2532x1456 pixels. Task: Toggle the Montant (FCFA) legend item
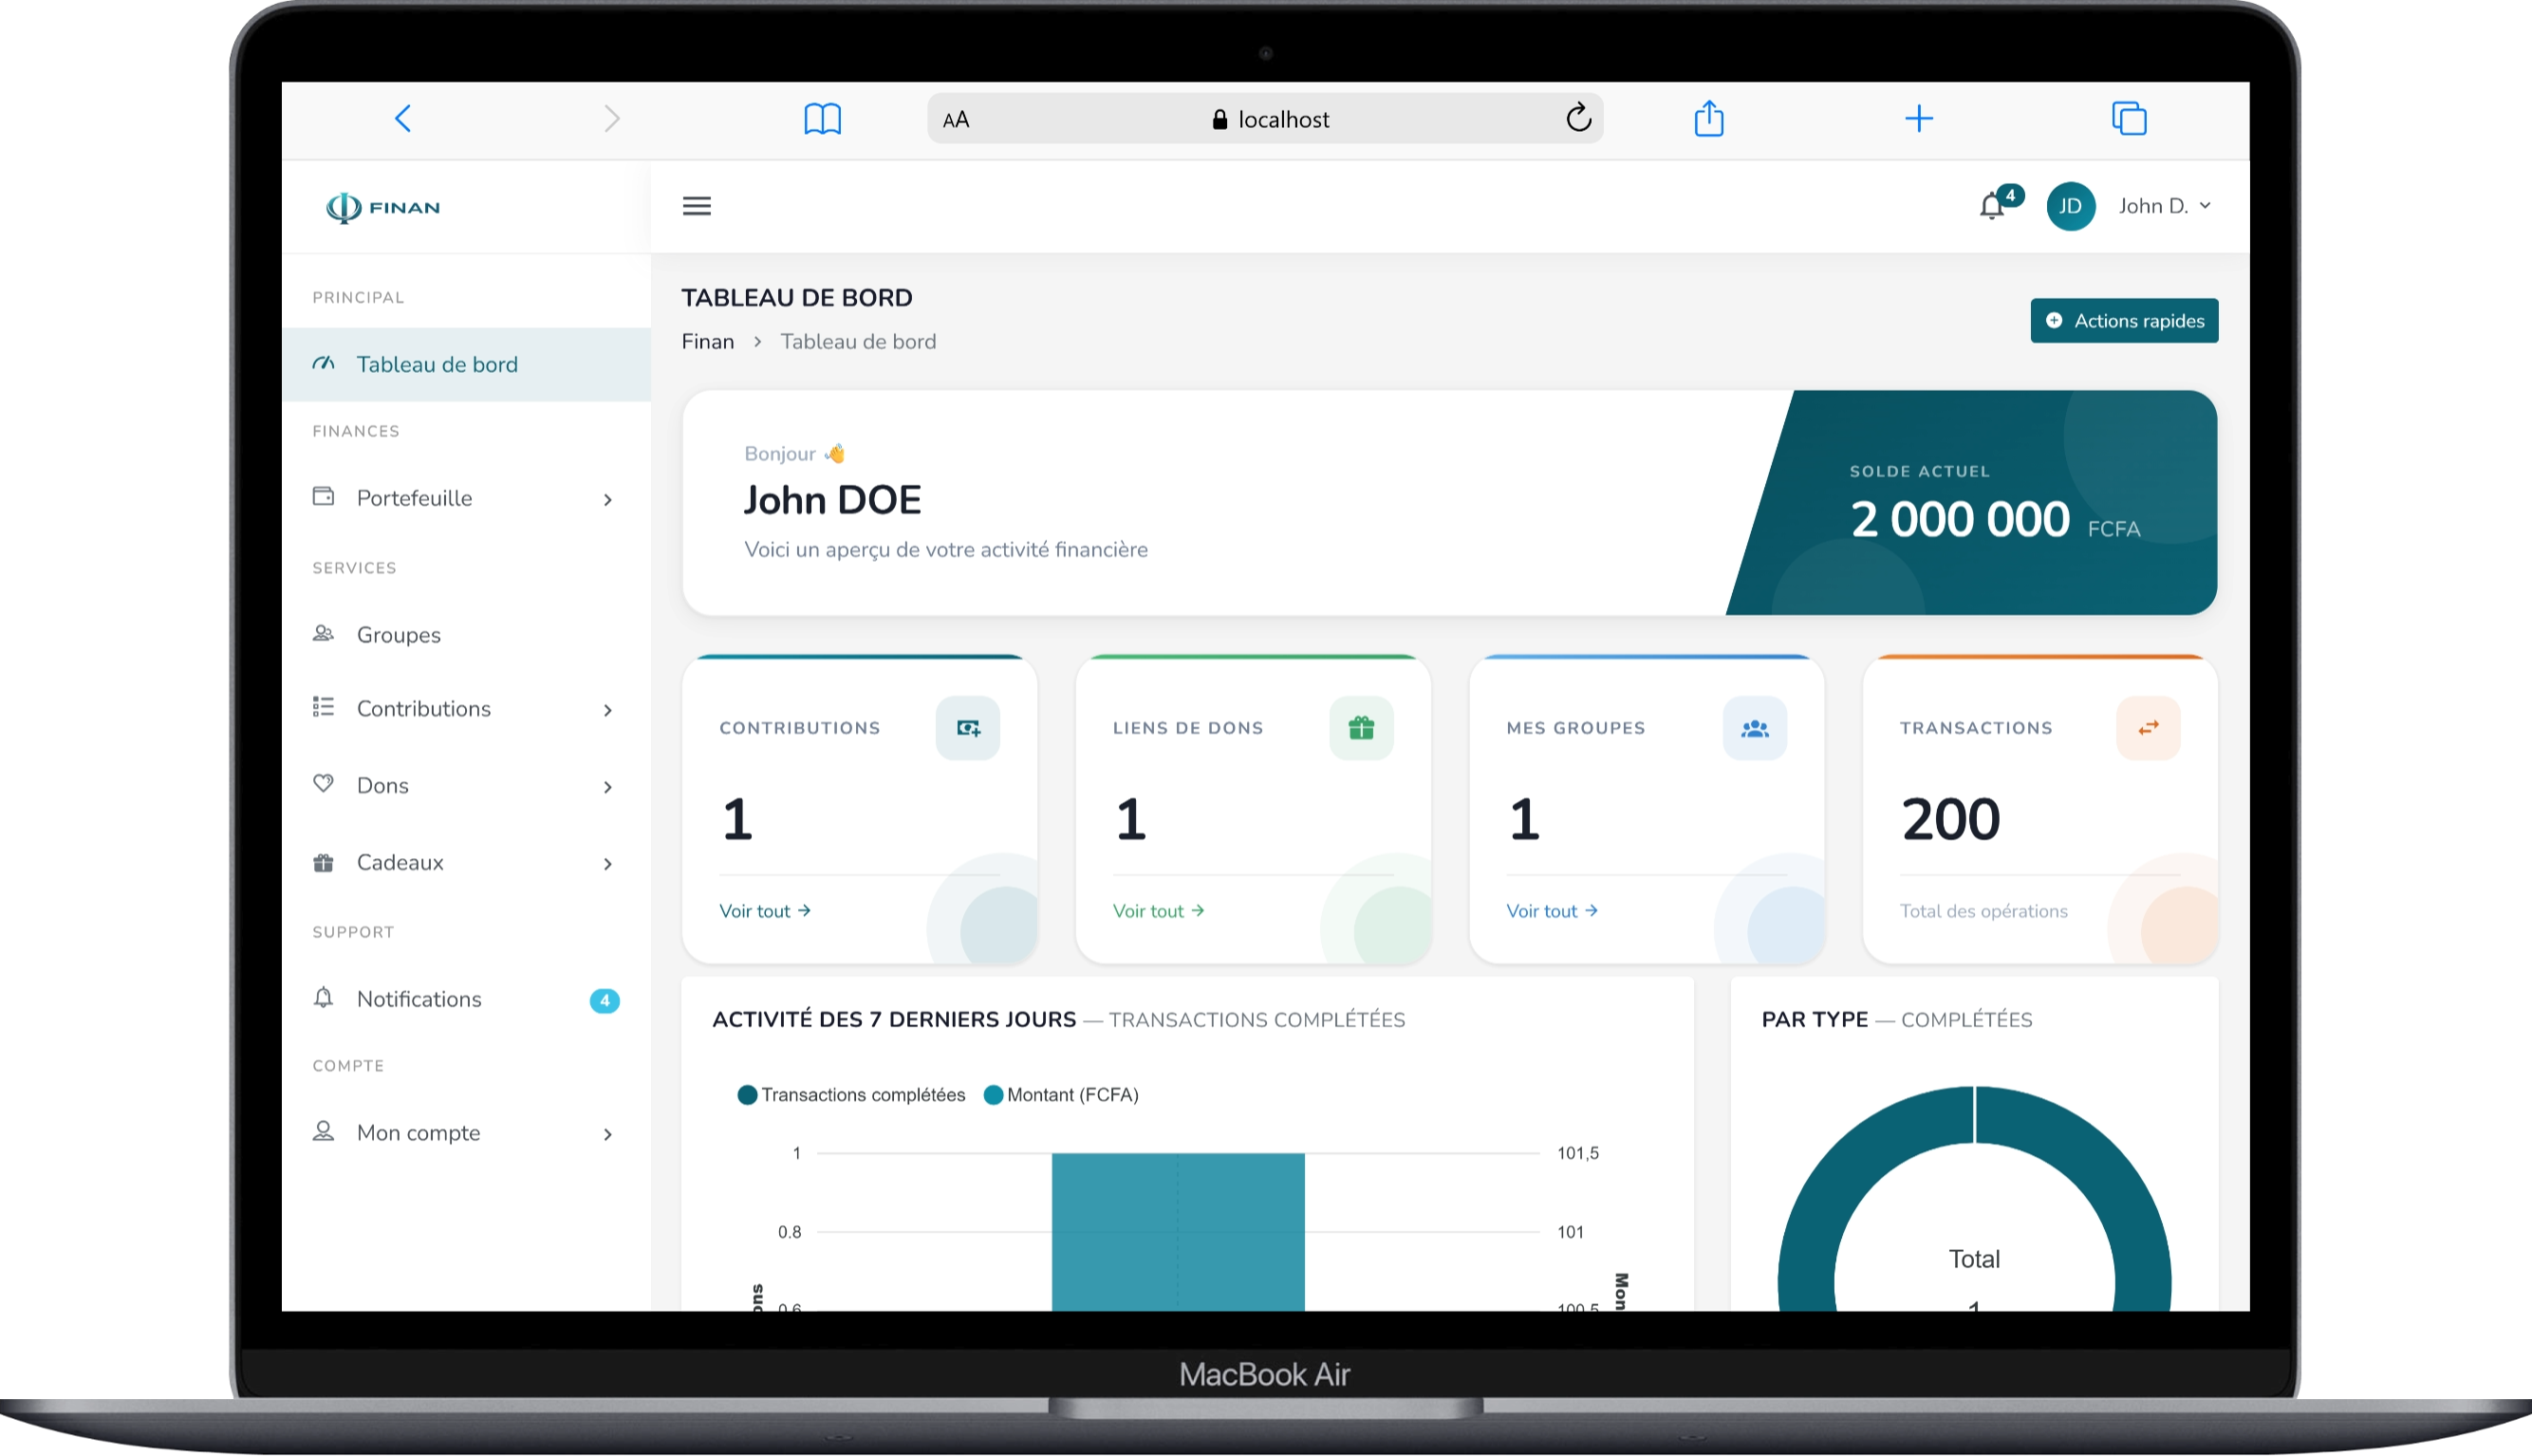coord(1063,1094)
